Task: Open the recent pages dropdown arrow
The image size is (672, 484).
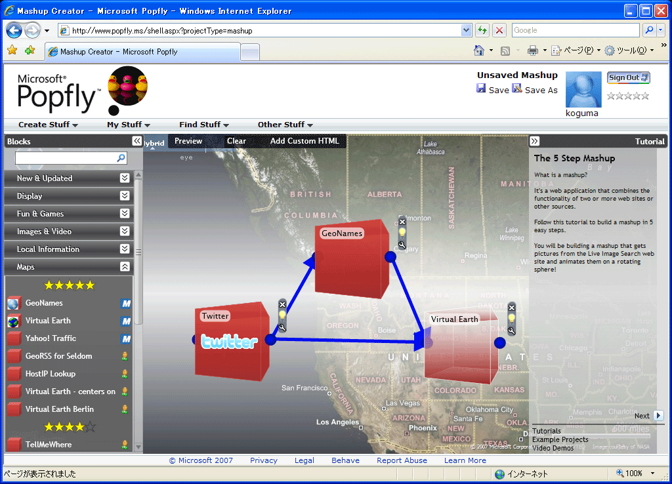Action: [47, 31]
